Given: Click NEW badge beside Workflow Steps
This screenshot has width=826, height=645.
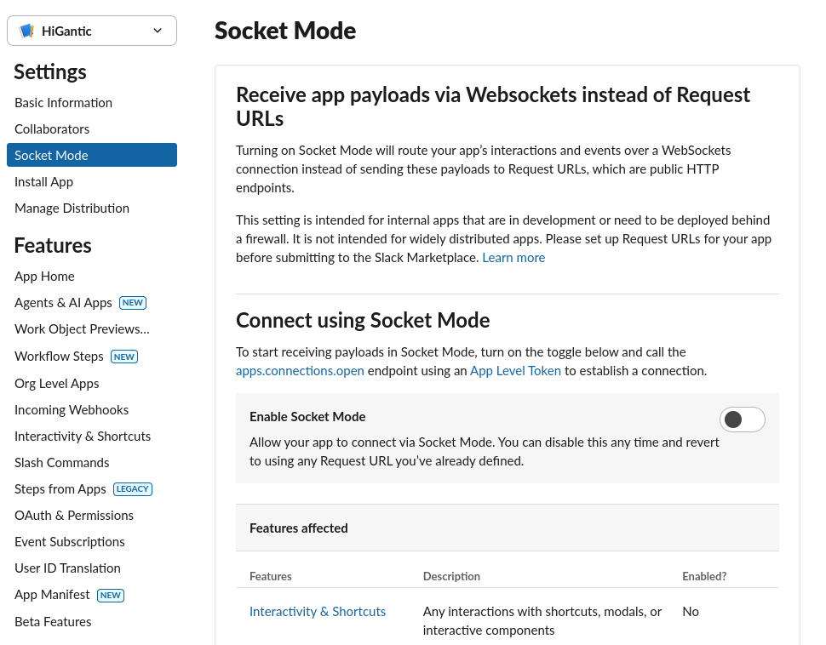Looking at the screenshot, I should (124, 357).
